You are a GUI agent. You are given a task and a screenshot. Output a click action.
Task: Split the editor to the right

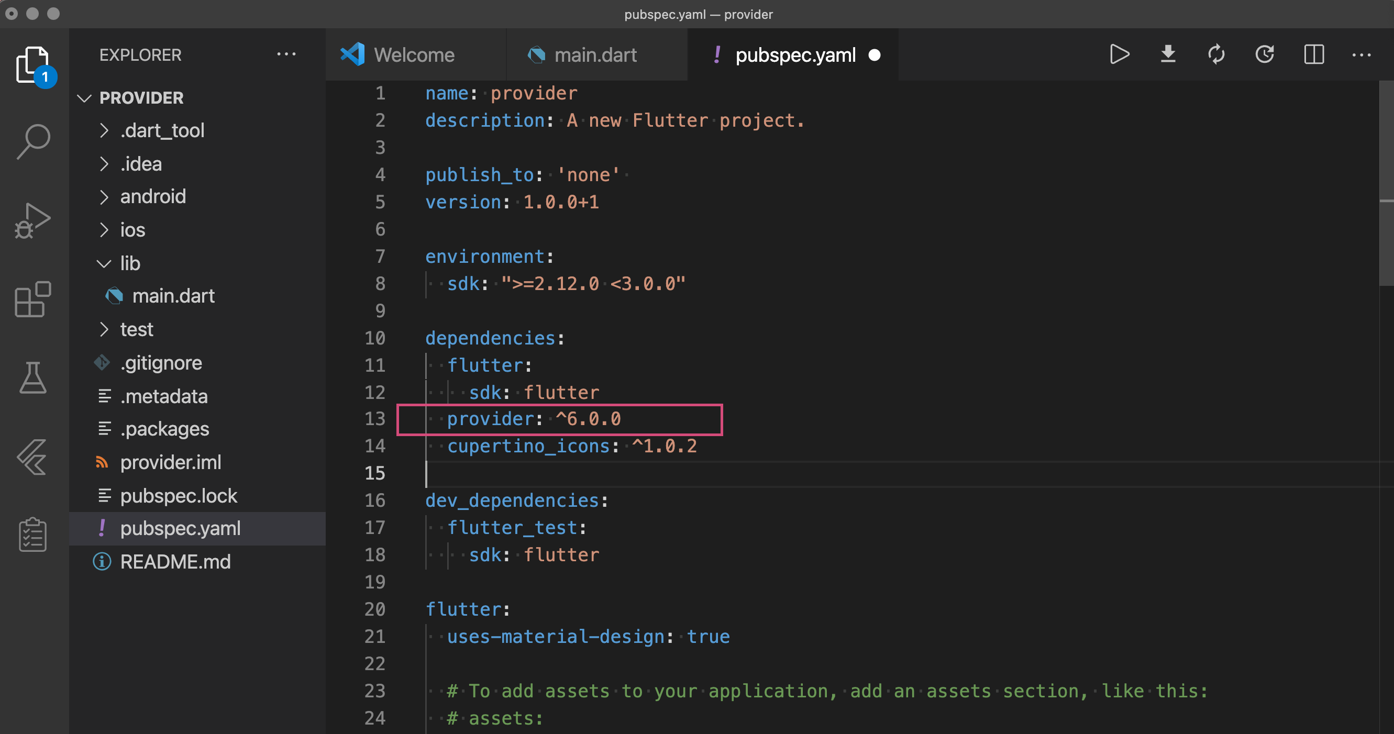point(1313,54)
